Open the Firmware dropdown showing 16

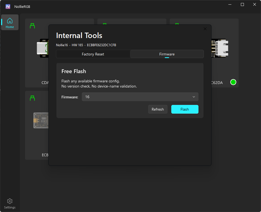(x=140, y=97)
